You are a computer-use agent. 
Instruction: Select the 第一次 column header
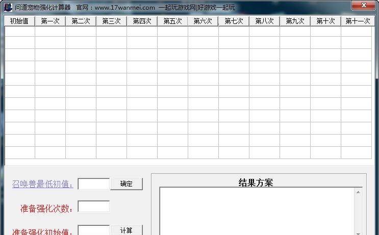(x=50, y=21)
